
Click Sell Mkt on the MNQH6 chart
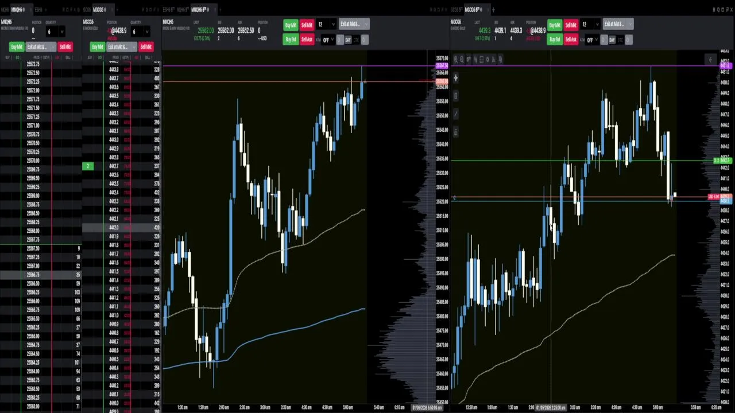point(307,24)
